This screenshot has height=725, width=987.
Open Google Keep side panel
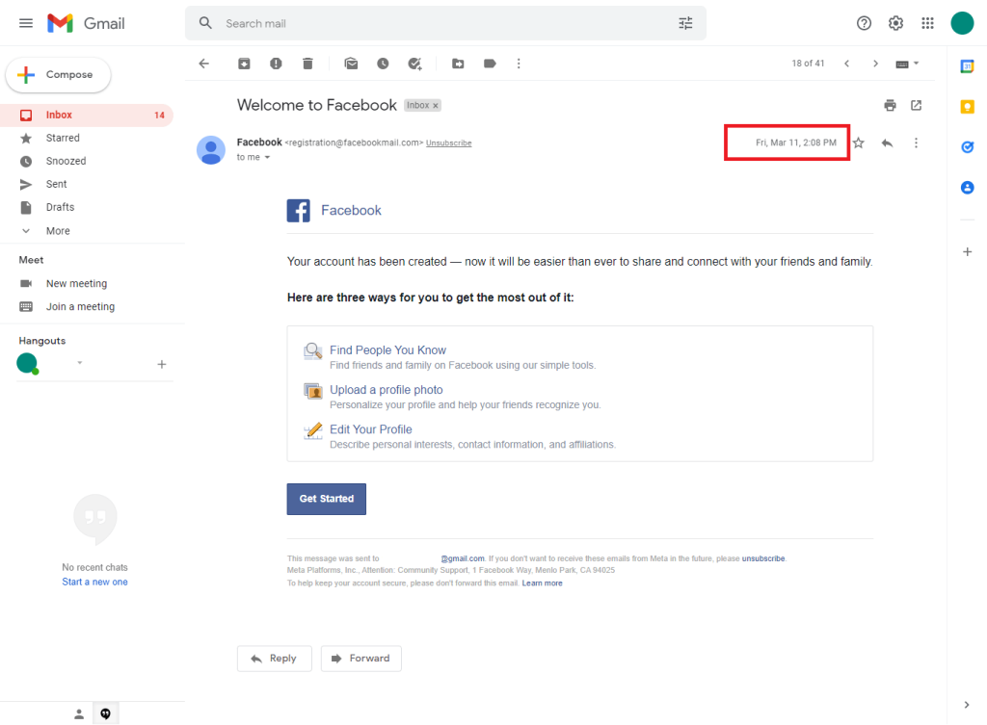968,107
